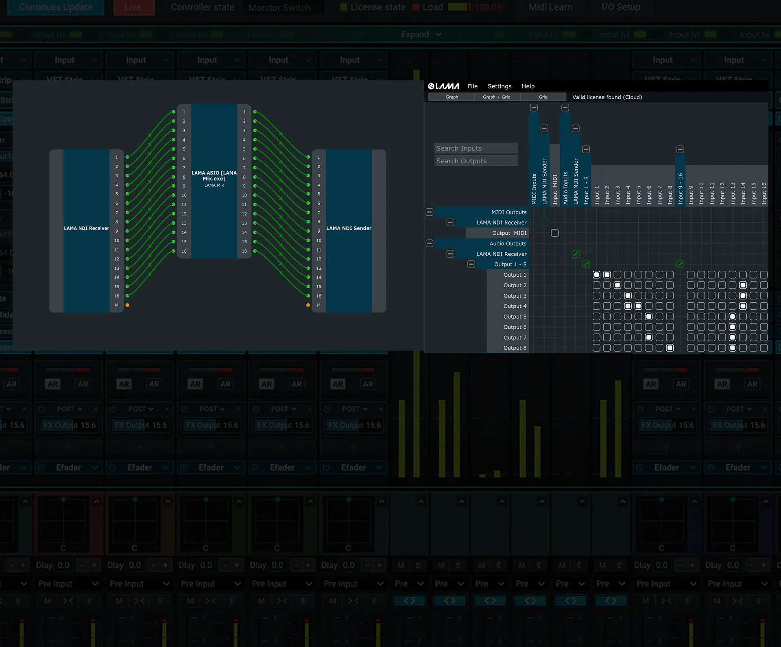Click the Live button at top left

134,7
